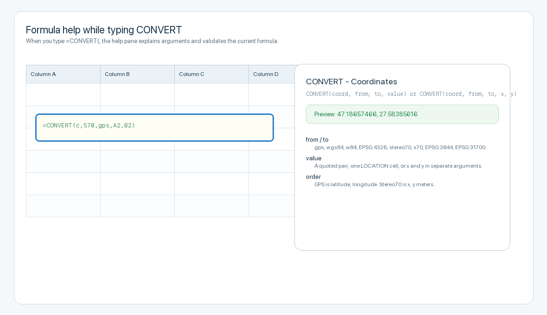Click the 'Formula help while typing CONVERT' heading
547x315 pixels.
(x=104, y=30)
